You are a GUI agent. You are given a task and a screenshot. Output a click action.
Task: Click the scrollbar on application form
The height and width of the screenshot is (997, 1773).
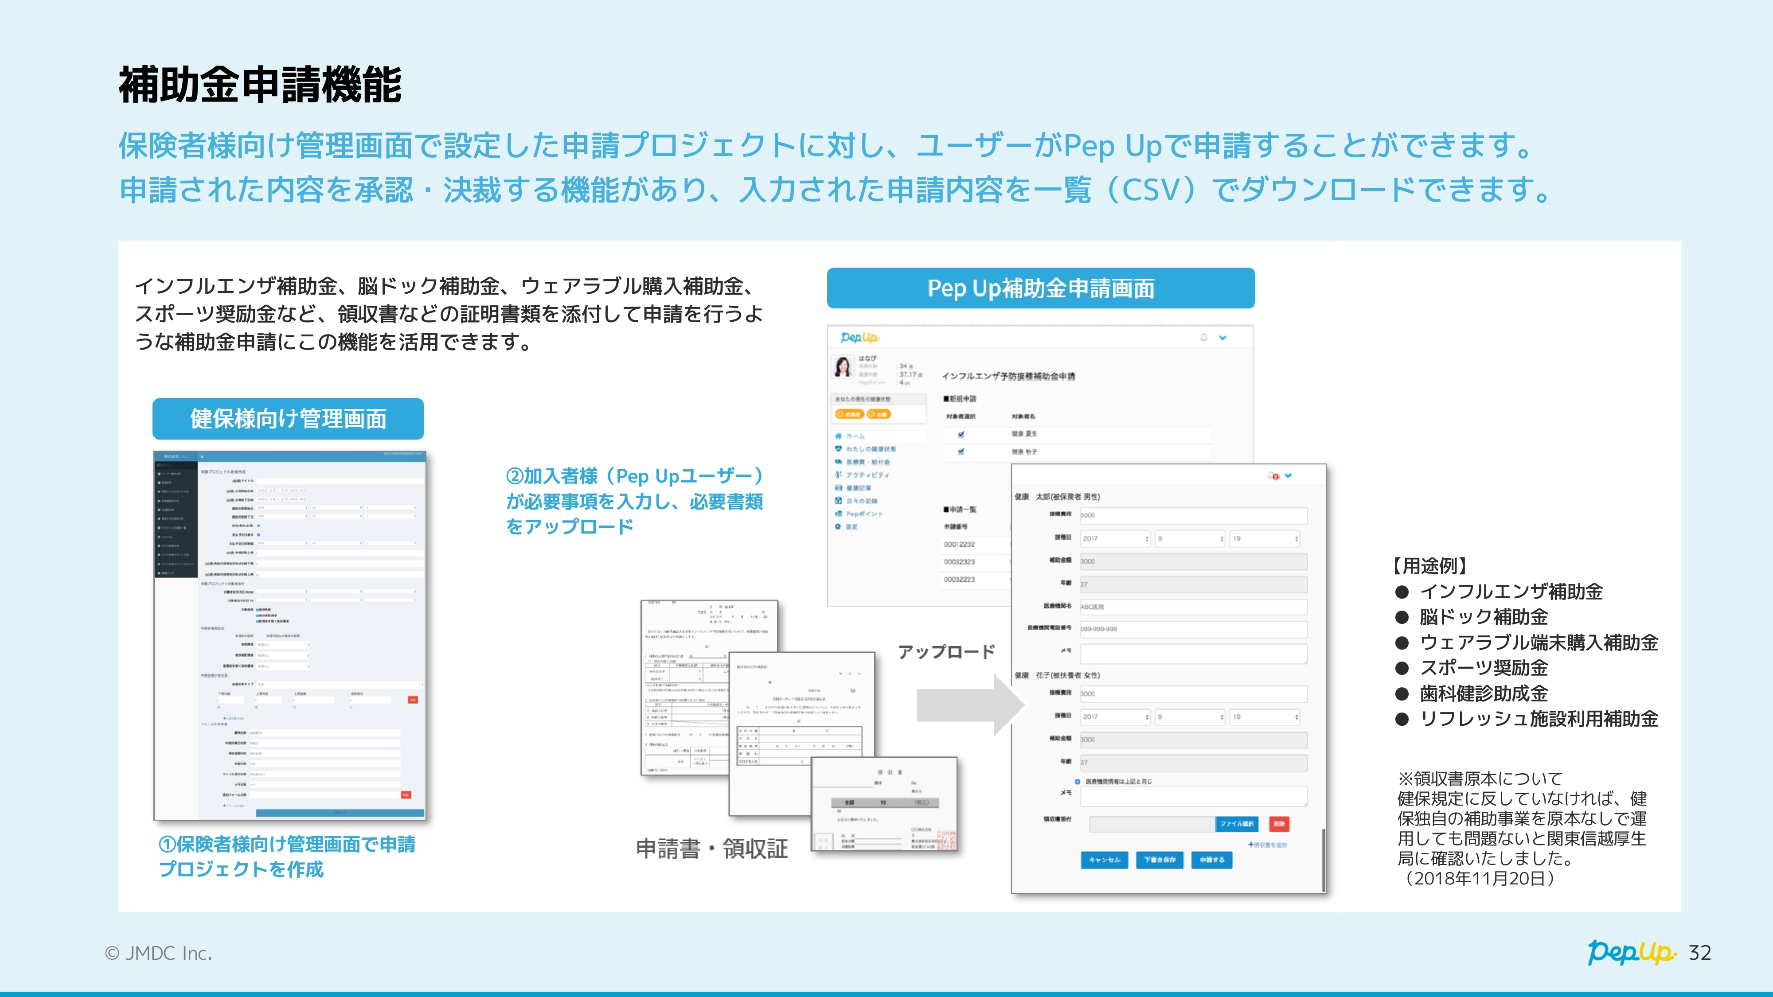[x=1323, y=860]
